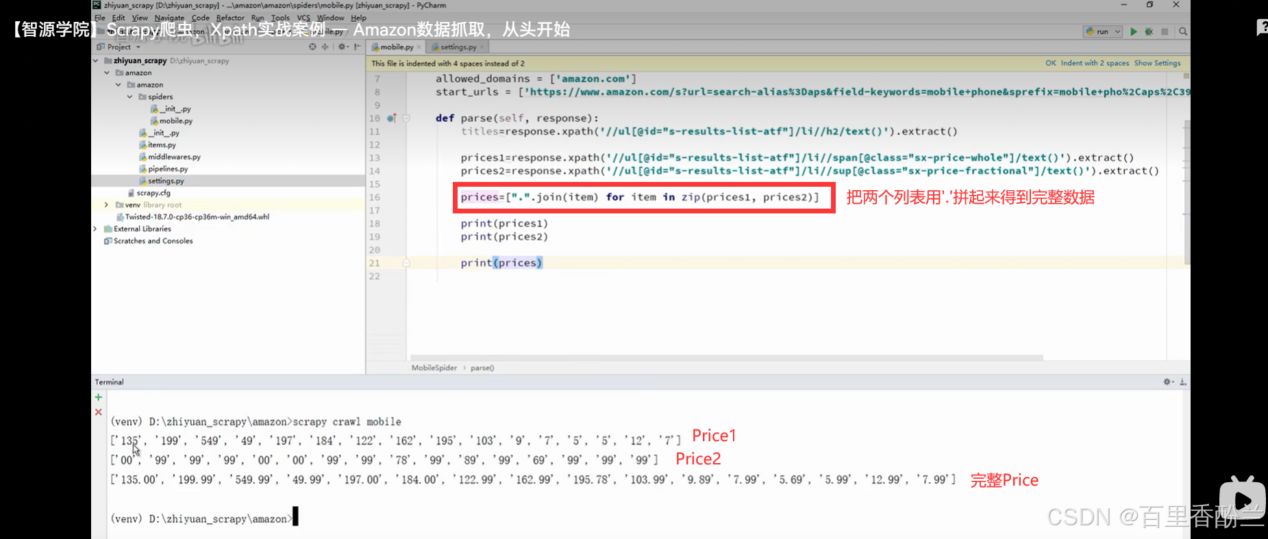This screenshot has height=539, width=1268.
Task: Click the Terminal panel title
Action: pyautogui.click(x=110, y=382)
